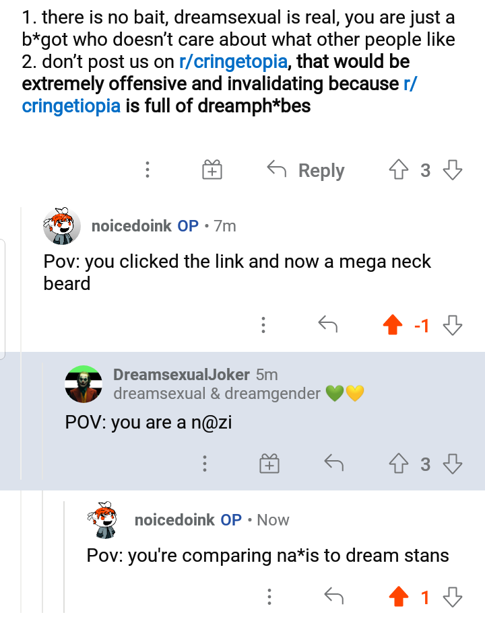
Task: Tap reply arrow on the mega neck beard comment
Action: coord(328,324)
